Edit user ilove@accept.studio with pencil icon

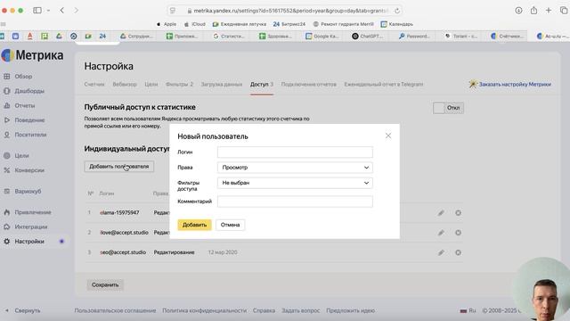(441, 233)
